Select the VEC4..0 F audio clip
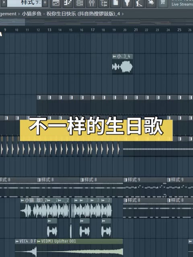Screen dimensions: 193x257 (x=26, y=248)
